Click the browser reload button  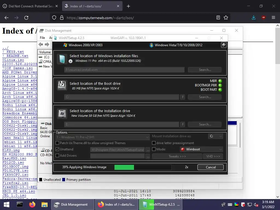[26, 18]
